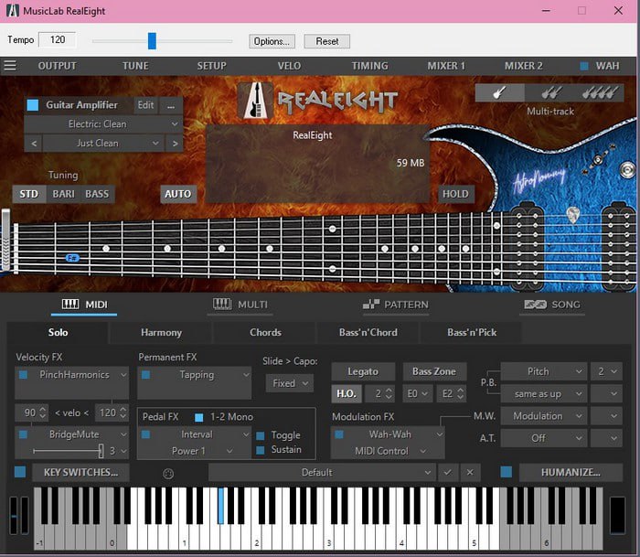Click the BridgeMute amount slider
640x557 pixels.
coord(68,451)
